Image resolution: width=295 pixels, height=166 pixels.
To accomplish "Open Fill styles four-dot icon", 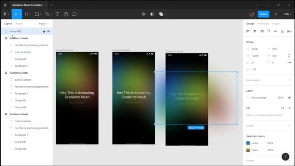I will (283, 108).
